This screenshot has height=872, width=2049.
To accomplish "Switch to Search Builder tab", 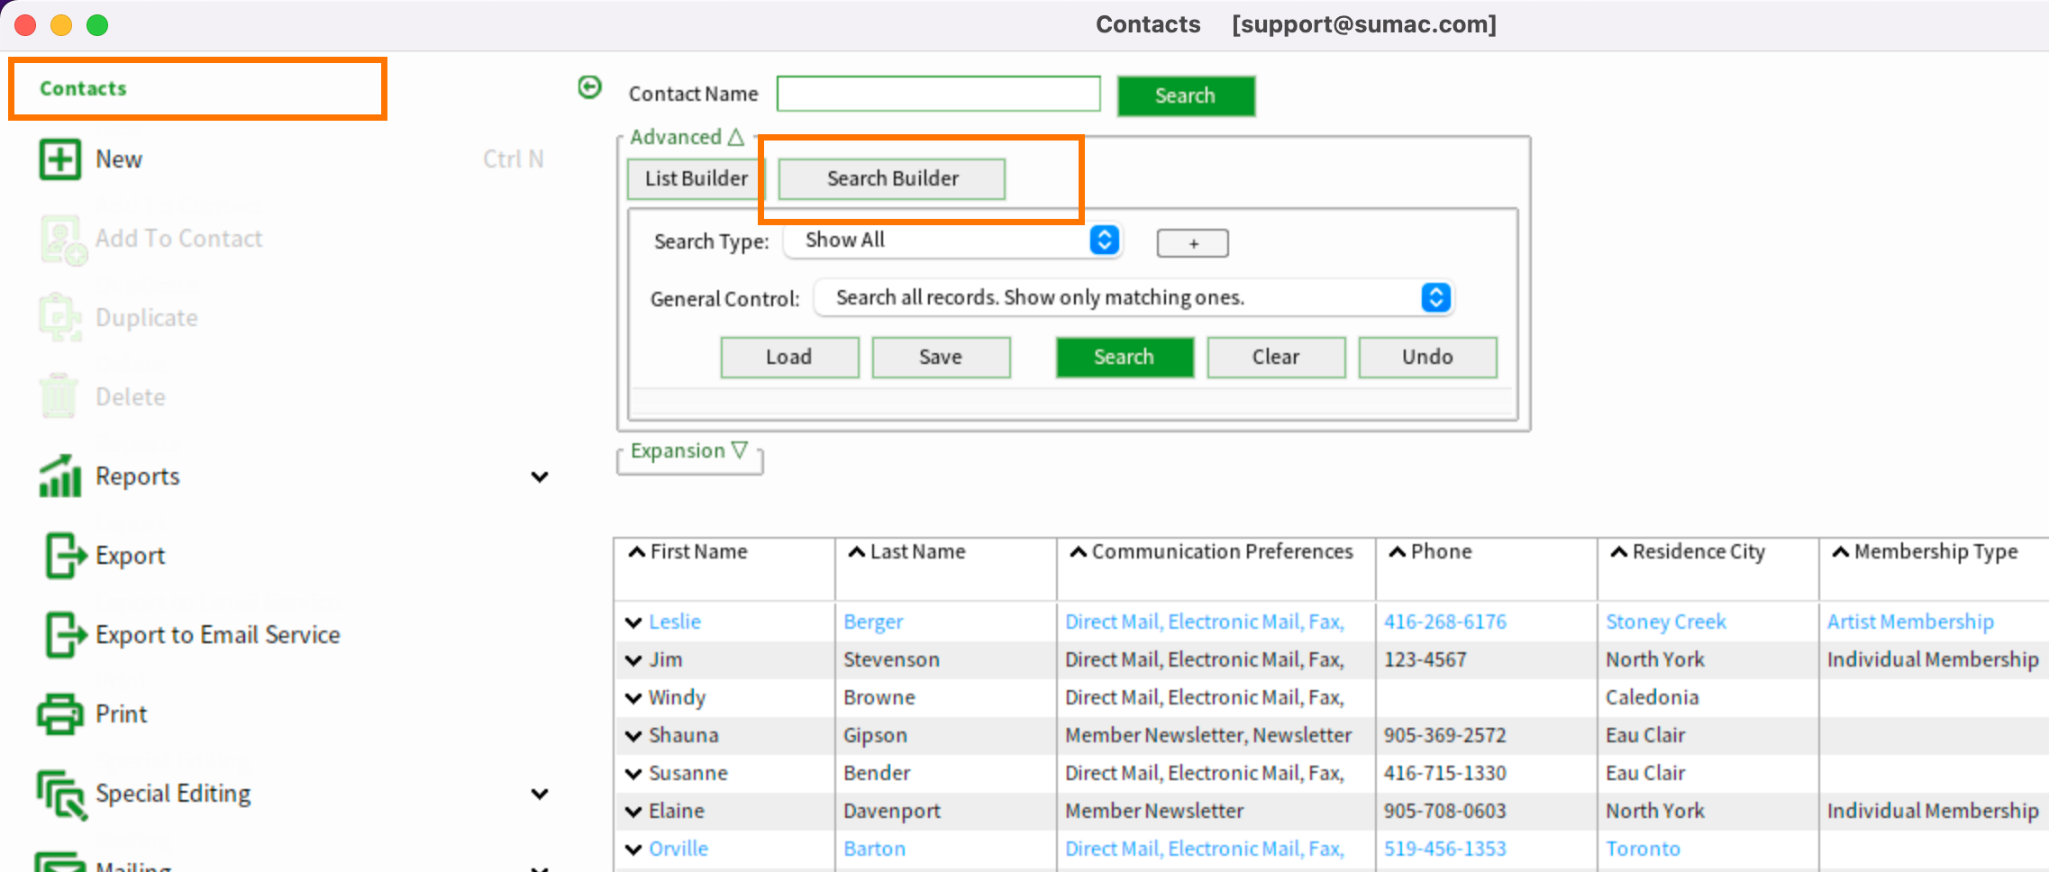I will pos(892,178).
